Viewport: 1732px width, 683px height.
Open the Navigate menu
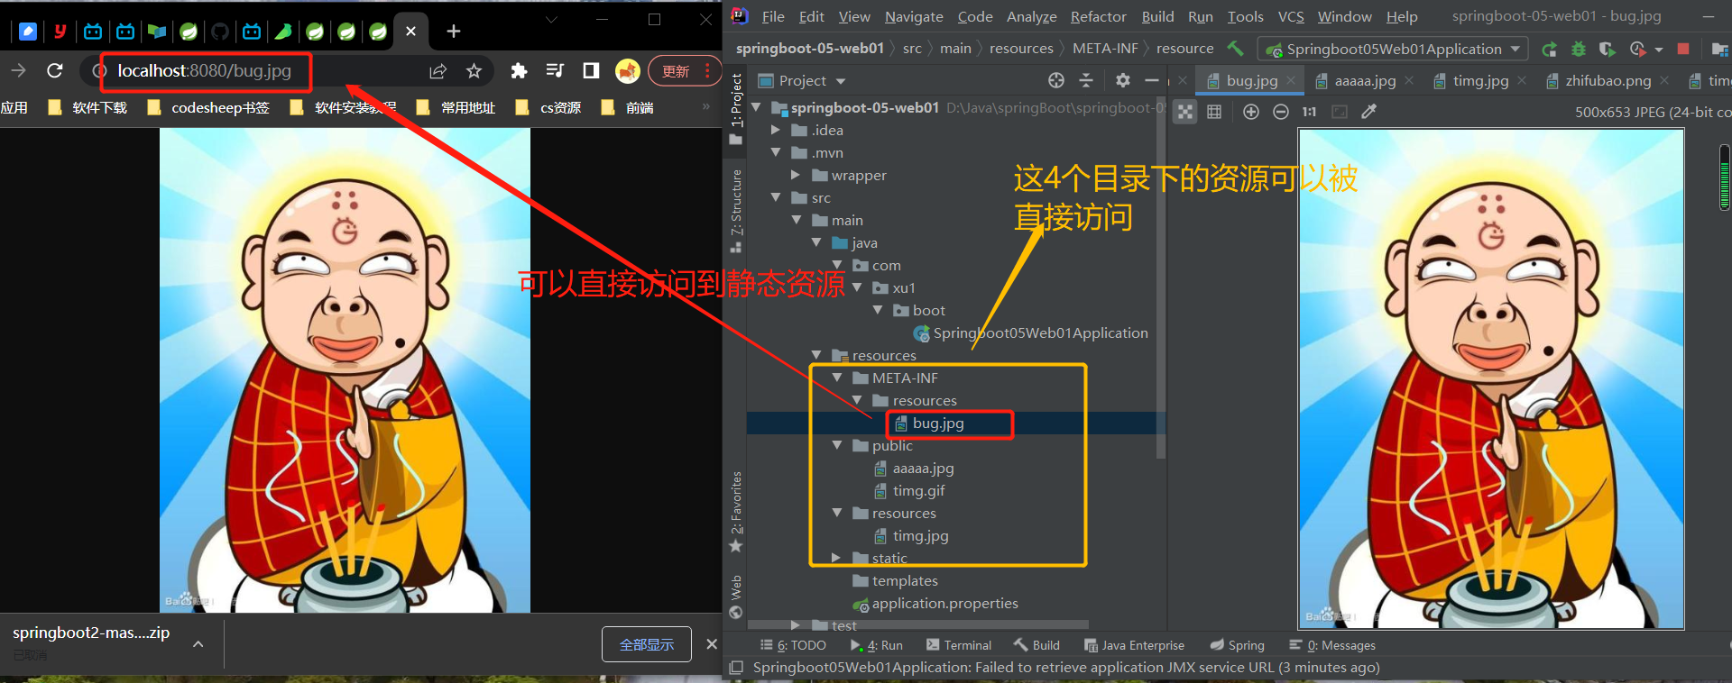point(914,16)
